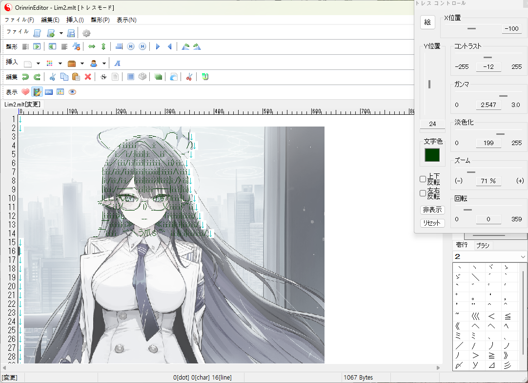
Task: Open the ファイル(F) menu
Action: pyautogui.click(x=19, y=20)
